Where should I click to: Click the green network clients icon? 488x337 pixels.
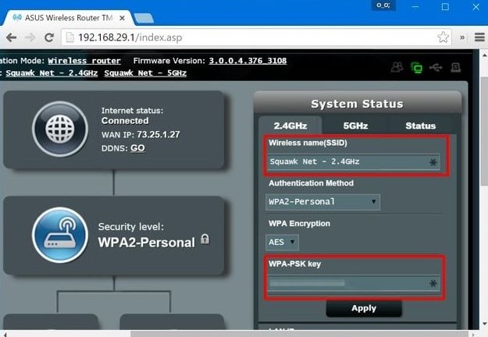click(x=417, y=67)
